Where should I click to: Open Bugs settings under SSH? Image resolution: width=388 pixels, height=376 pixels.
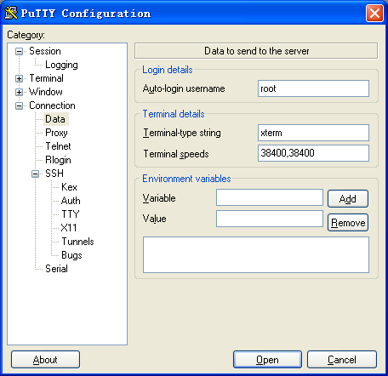pyautogui.click(x=71, y=255)
